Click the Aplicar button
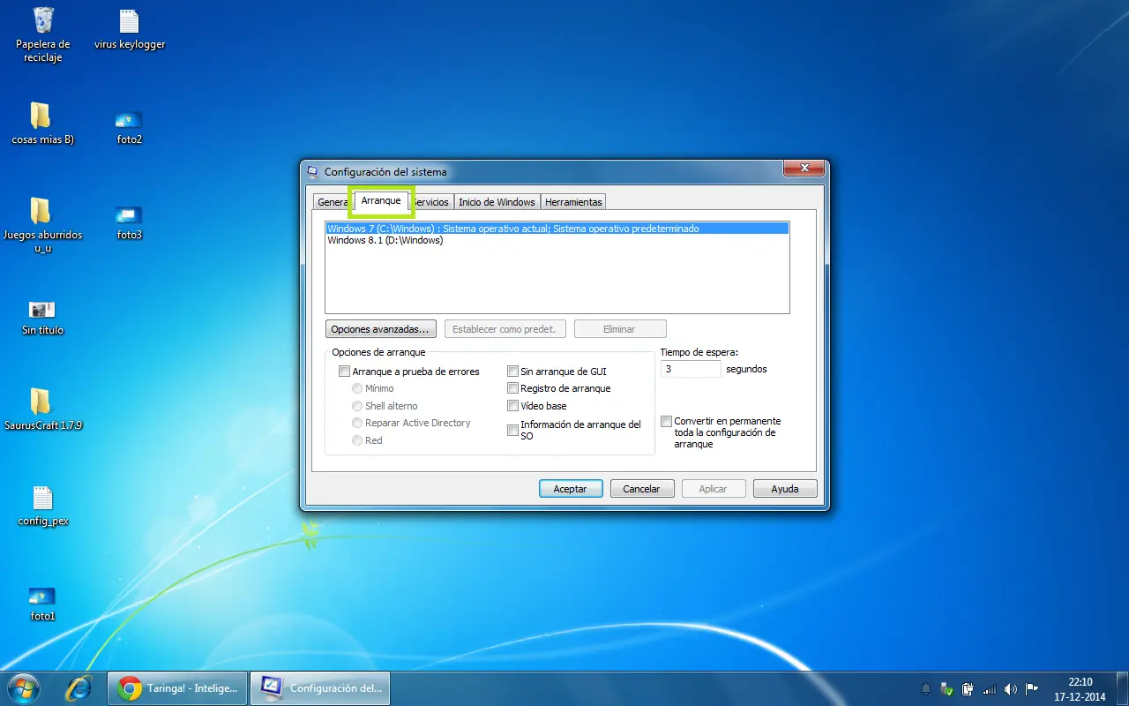Image resolution: width=1129 pixels, height=706 pixels. point(714,488)
